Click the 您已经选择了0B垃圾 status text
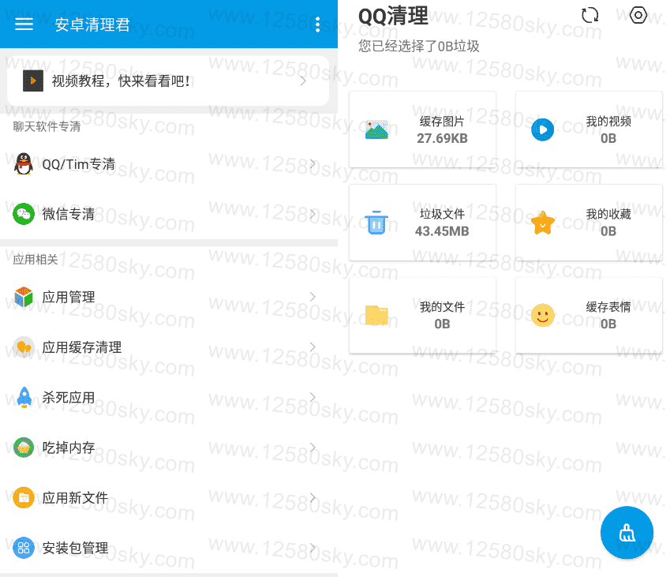 tap(419, 46)
